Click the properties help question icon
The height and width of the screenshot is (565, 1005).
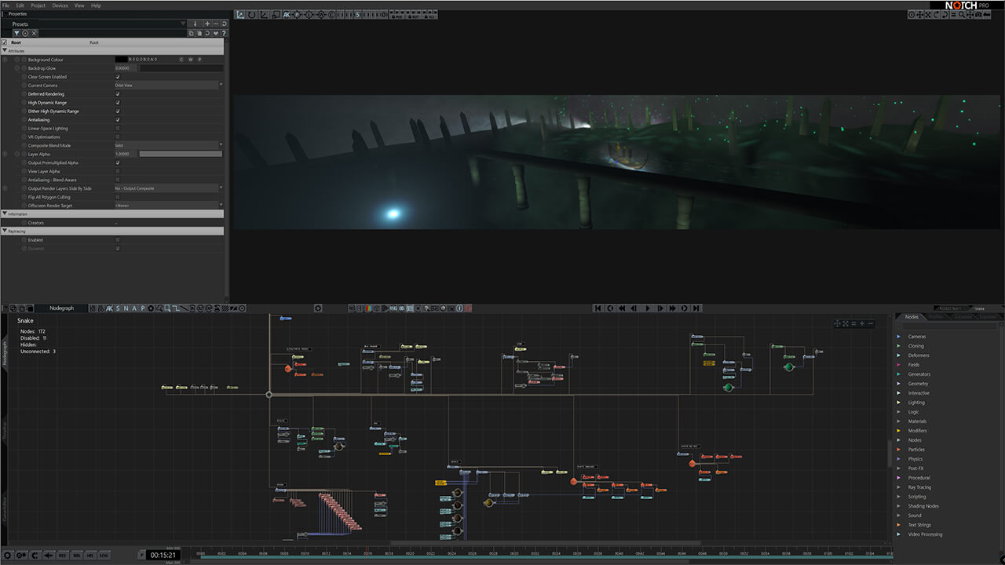[224, 33]
